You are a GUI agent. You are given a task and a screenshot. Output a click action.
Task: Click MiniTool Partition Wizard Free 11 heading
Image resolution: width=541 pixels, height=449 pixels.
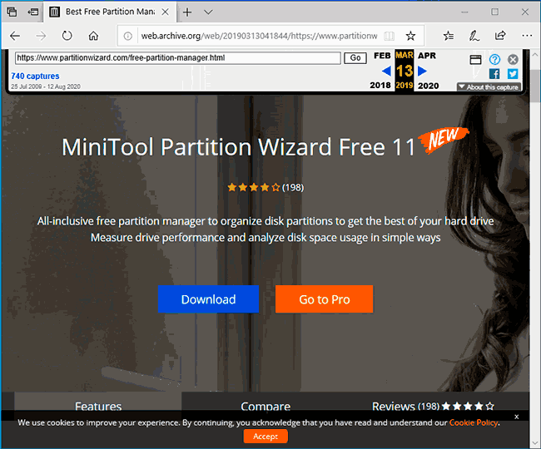(238, 147)
